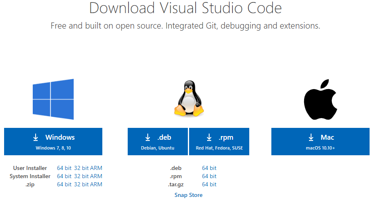This screenshot has width=379, height=201.
Task: Download the .deb package for Debian, Ubuntu
Action: (158, 142)
